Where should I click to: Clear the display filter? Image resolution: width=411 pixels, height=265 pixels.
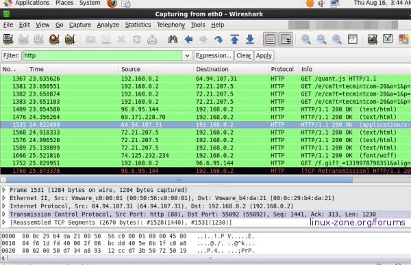244,56
